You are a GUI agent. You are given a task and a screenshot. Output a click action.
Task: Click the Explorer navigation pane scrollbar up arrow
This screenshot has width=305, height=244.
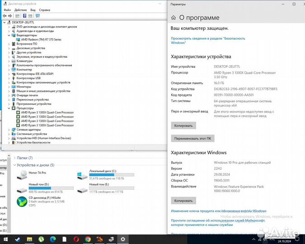tap(9, 156)
